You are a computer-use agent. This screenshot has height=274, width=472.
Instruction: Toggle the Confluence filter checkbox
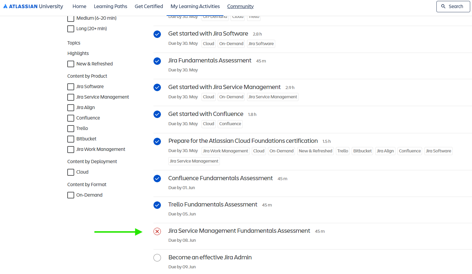(x=71, y=118)
